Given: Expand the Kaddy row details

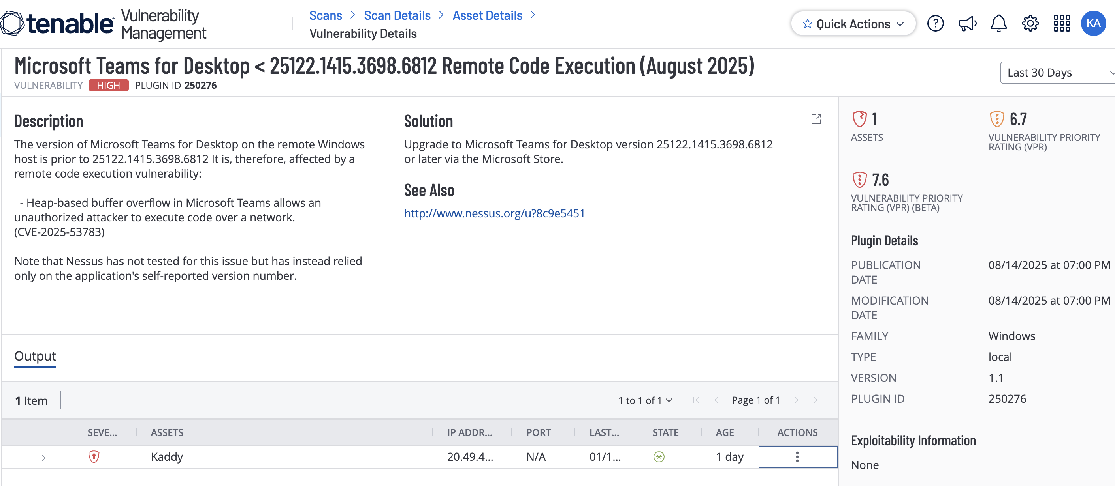Looking at the screenshot, I should tap(43, 458).
